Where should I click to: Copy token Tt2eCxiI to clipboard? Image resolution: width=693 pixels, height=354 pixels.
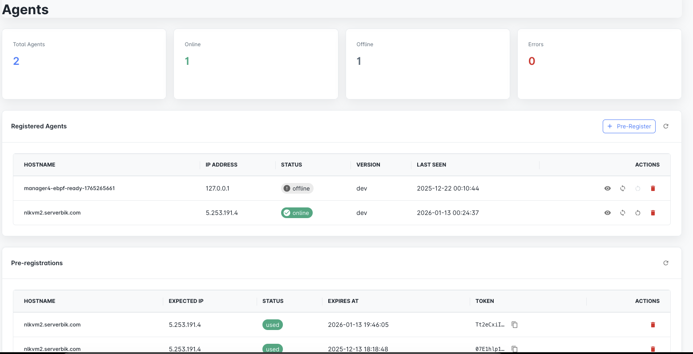click(x=515, y=325)
